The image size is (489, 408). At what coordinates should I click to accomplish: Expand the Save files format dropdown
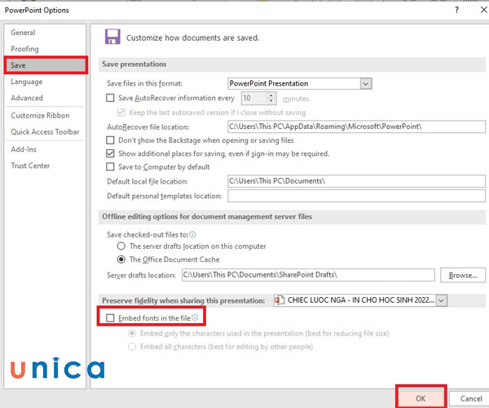pyautogui.click(x=366, y=84)
